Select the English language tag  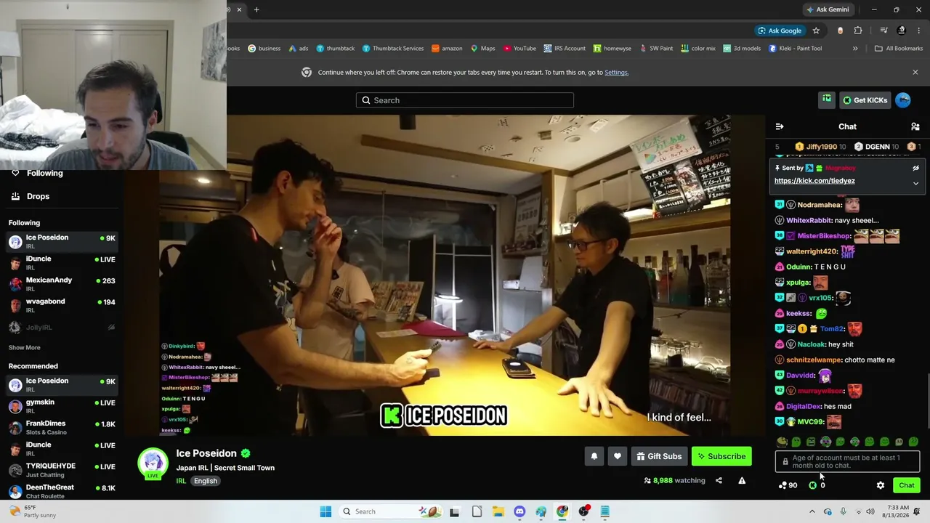[206, 481]
